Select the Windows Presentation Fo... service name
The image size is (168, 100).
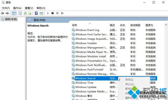[92, 61]
